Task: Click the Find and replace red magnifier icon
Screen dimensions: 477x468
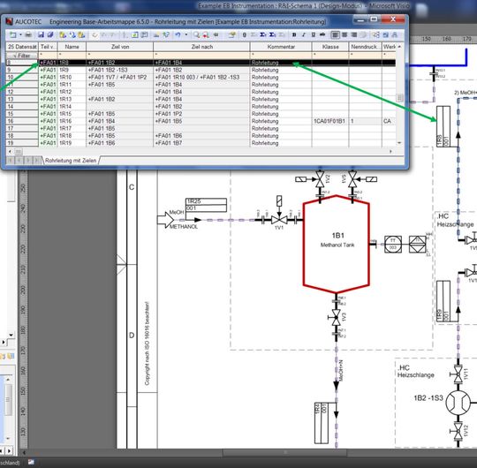Action: pos(206,35)
